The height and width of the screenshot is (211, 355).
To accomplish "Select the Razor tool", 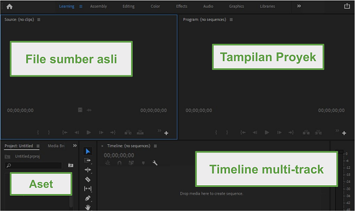I will 87,179.
